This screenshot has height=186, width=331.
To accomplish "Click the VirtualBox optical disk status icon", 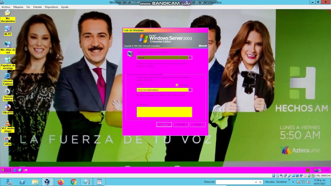I will click(x=277, y=176).
